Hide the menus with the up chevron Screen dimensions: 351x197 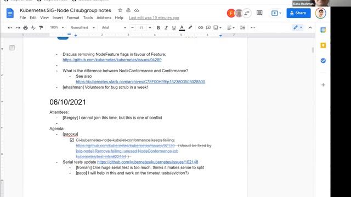(310, 28)
